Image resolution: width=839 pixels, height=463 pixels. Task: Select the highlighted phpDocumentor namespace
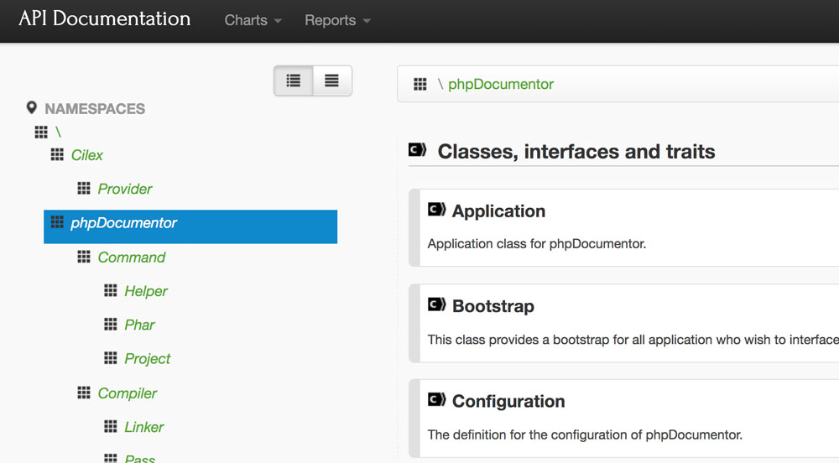124,223
